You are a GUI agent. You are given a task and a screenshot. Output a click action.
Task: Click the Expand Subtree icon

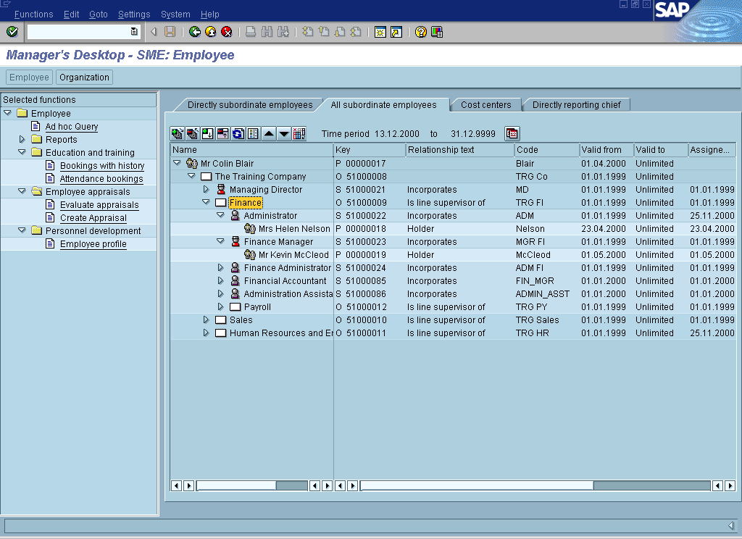coord(208,134)
